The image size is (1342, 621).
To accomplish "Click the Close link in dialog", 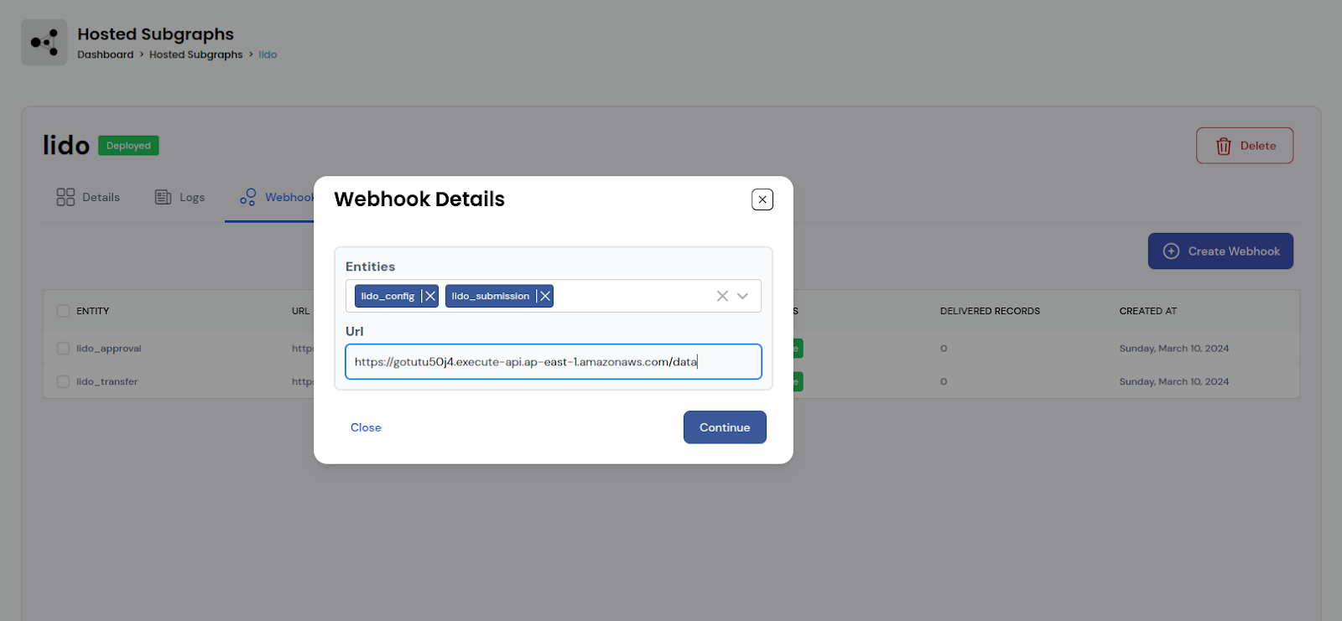I will click(x=366, y=427).
